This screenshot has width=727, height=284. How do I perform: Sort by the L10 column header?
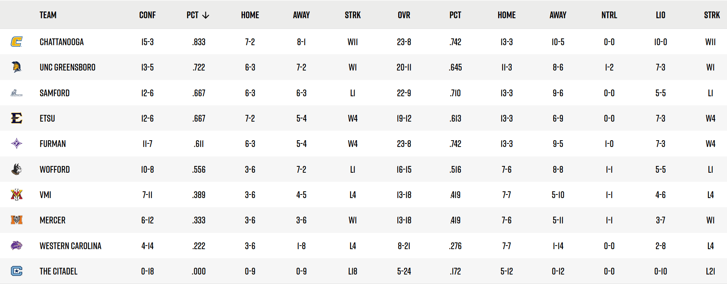click(660, 15)
